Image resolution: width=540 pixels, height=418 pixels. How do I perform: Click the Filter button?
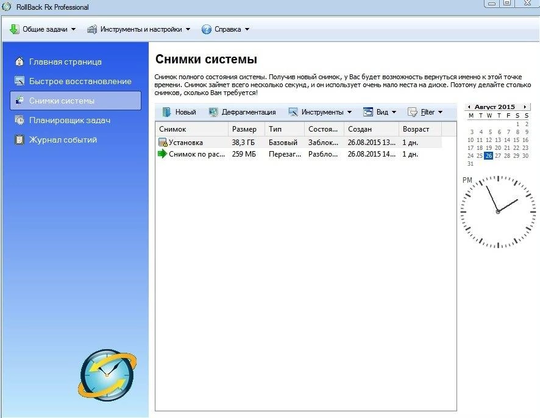pos(425,112)
